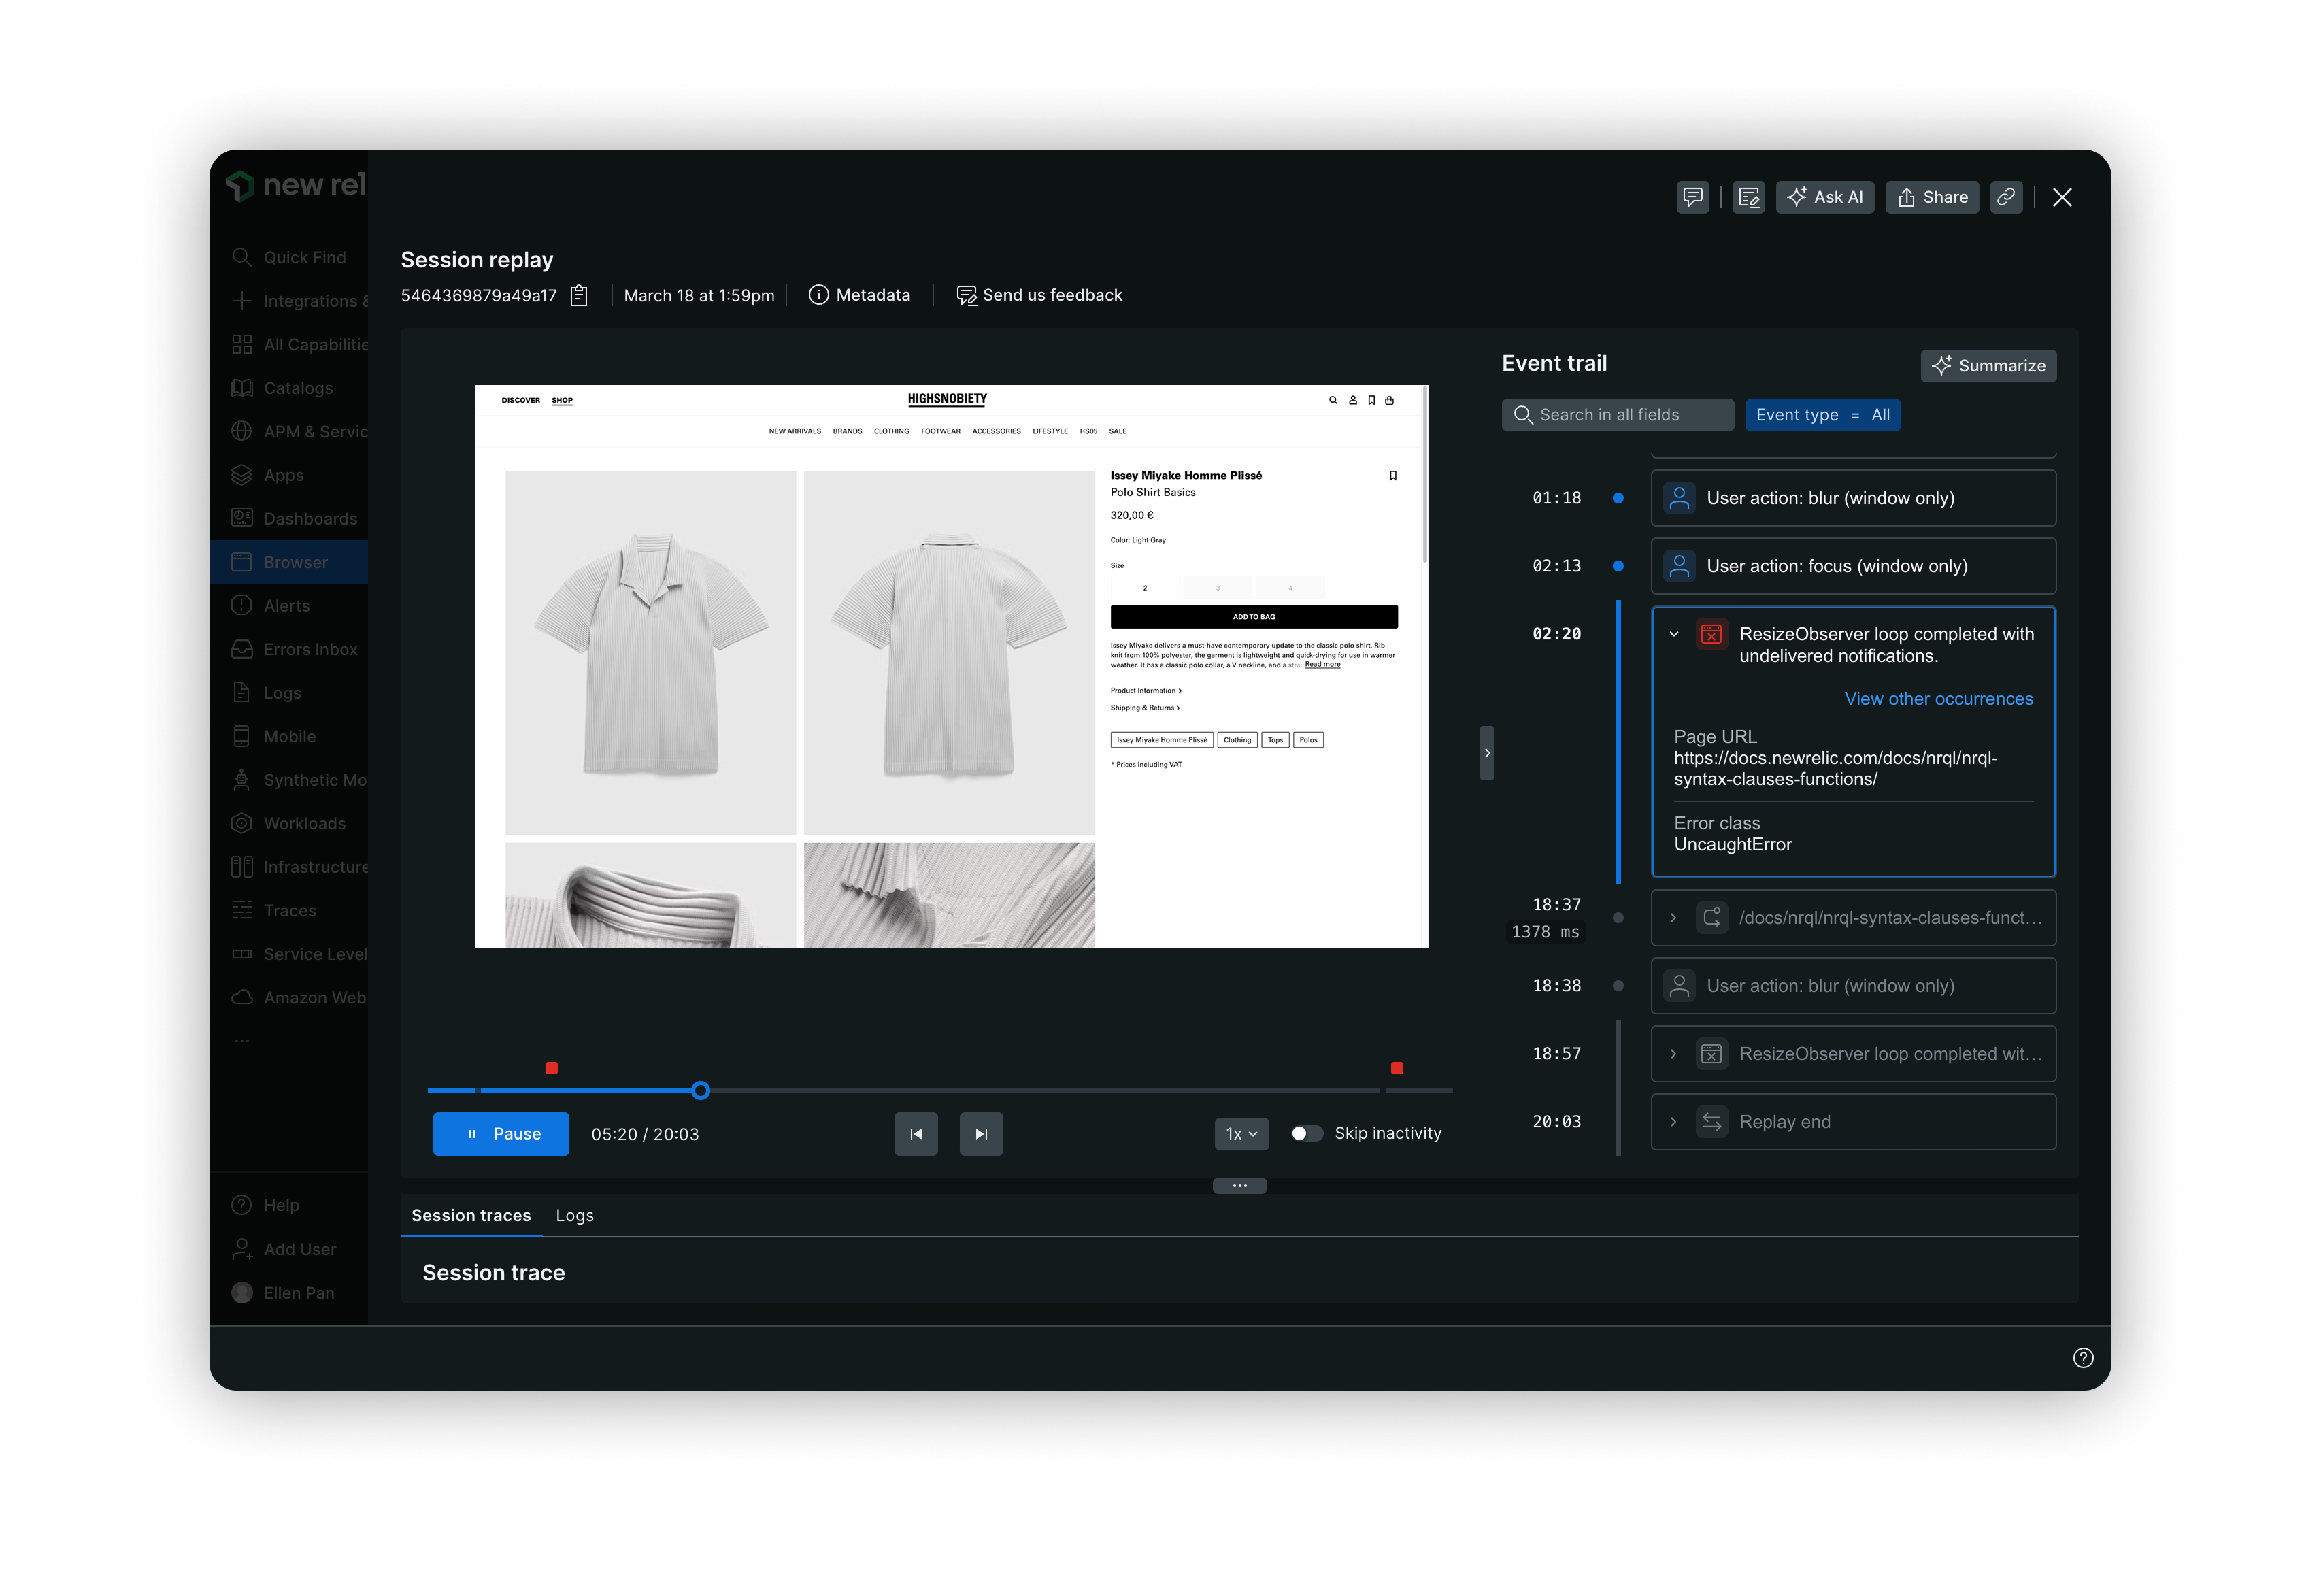Open playback speed 1x dropdown
The image size is (2321, 1596).
pos(1241,1134)
